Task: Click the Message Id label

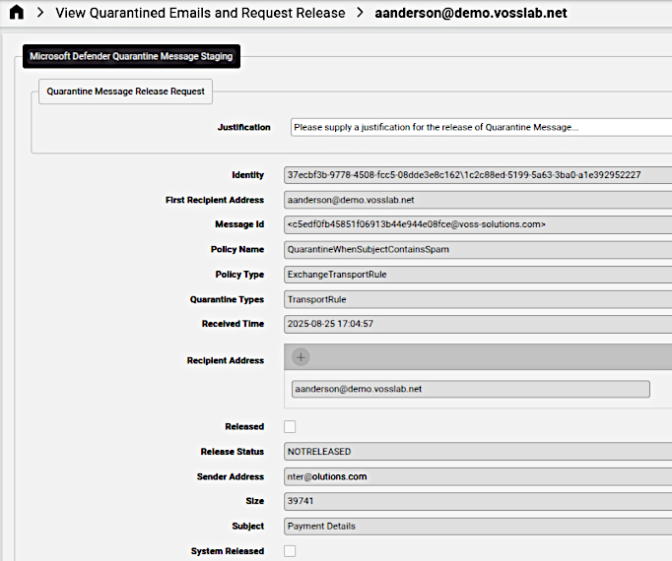Action: [239, 224]
